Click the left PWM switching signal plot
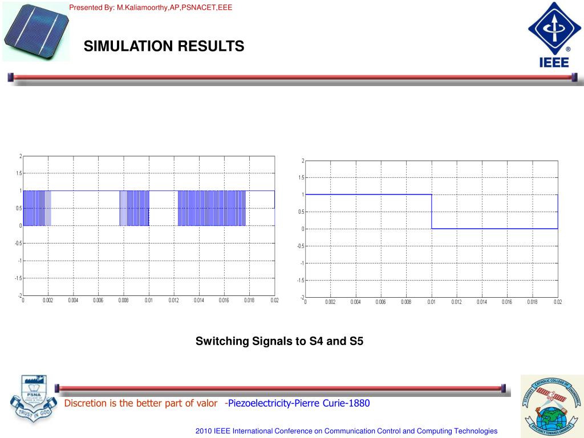 (x=149, y=226)
